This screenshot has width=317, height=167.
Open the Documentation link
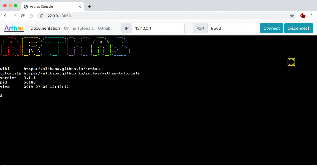tap(45, 28)
